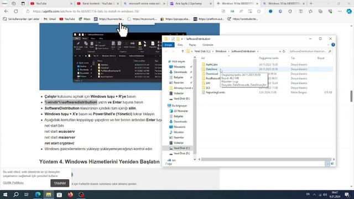Viewport: 354px width, 199px height.
Task: Open the Gmail bookmark
Action: click(x=50, y=19)
